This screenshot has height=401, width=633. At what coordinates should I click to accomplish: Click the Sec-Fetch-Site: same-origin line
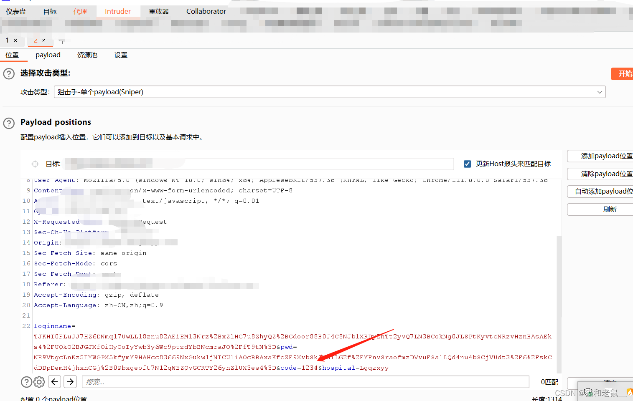[x=90, y=253]
